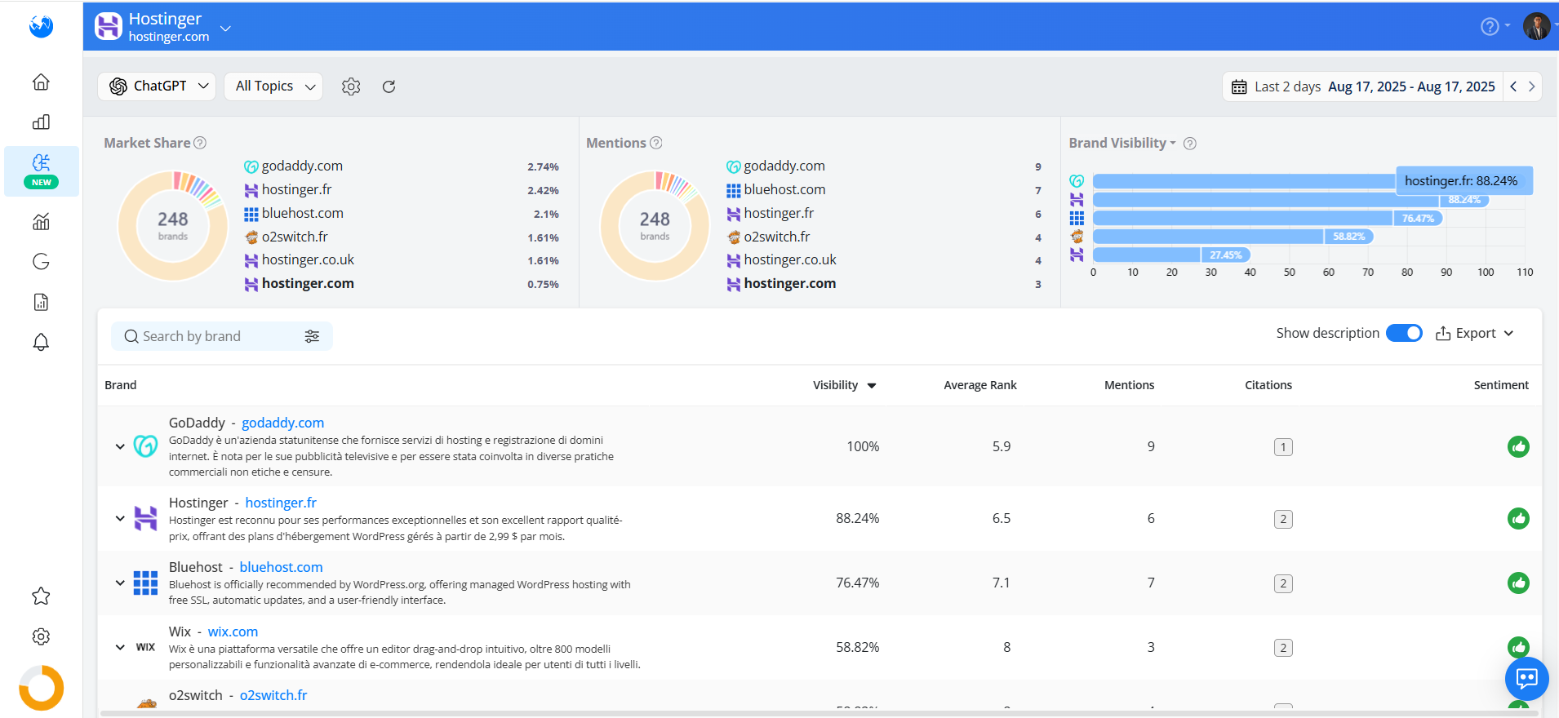Open Bluehost citations badge showing 2

pos(1283,583)
